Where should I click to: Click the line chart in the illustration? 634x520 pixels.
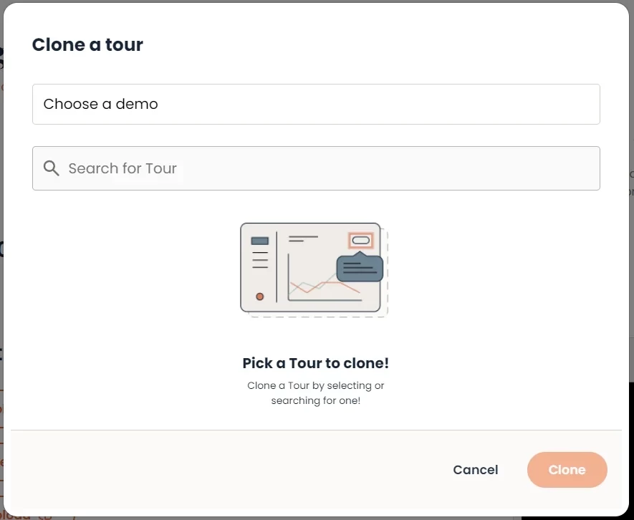324,287
